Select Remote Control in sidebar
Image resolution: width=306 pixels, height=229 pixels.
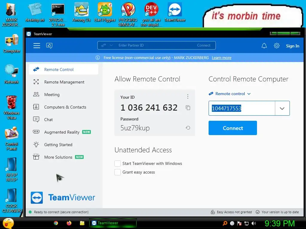click(64, 69)
